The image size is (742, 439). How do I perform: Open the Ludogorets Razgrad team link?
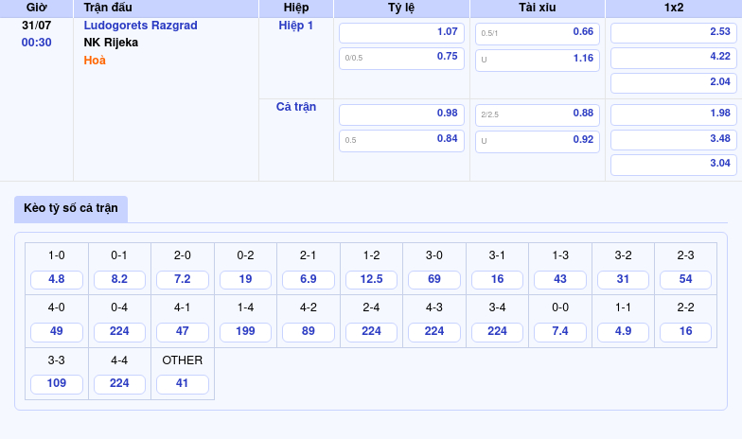tap(140, 26)
